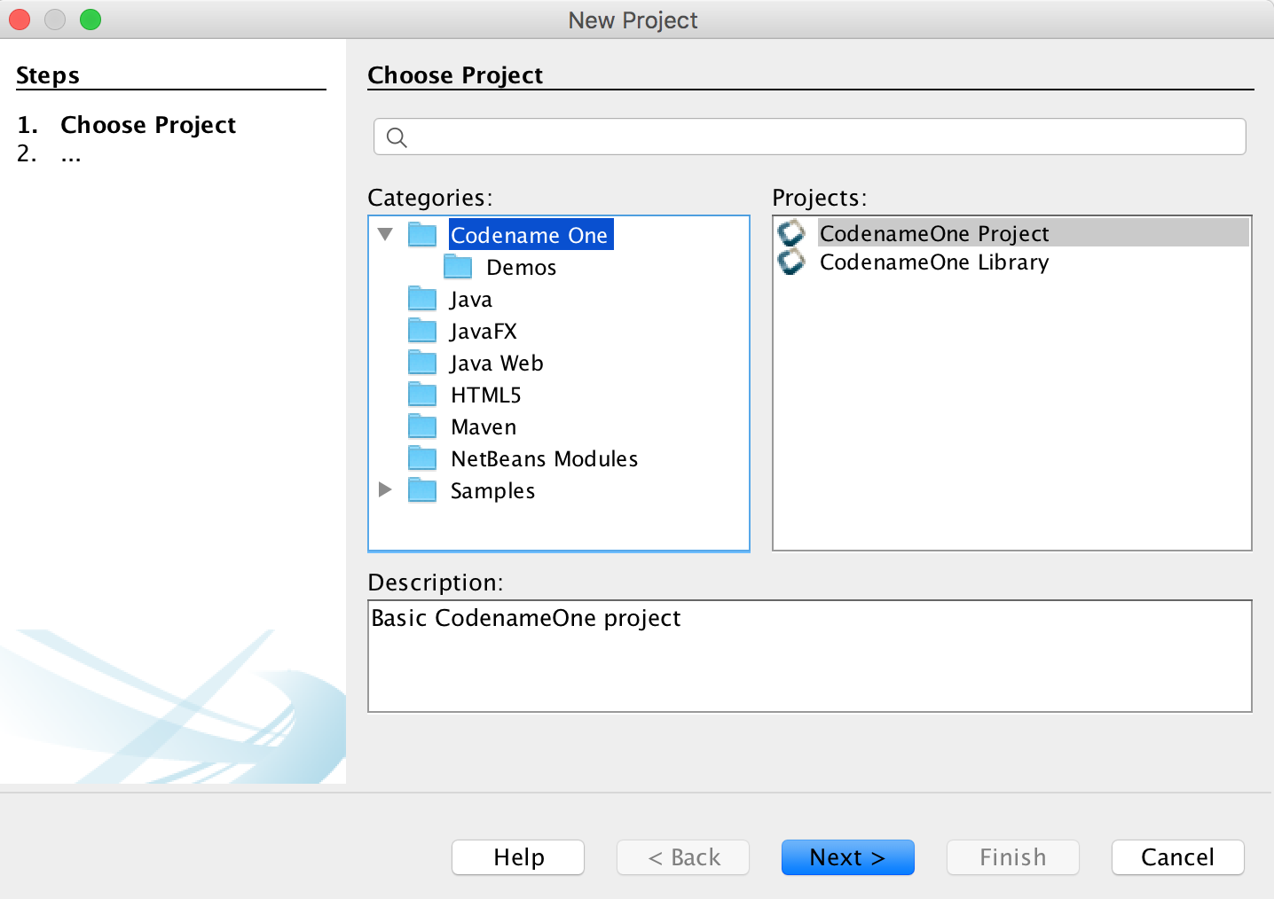Click the magnifying glass search icon
This screenshot has width=1274, height=899.
click(397, 137)
